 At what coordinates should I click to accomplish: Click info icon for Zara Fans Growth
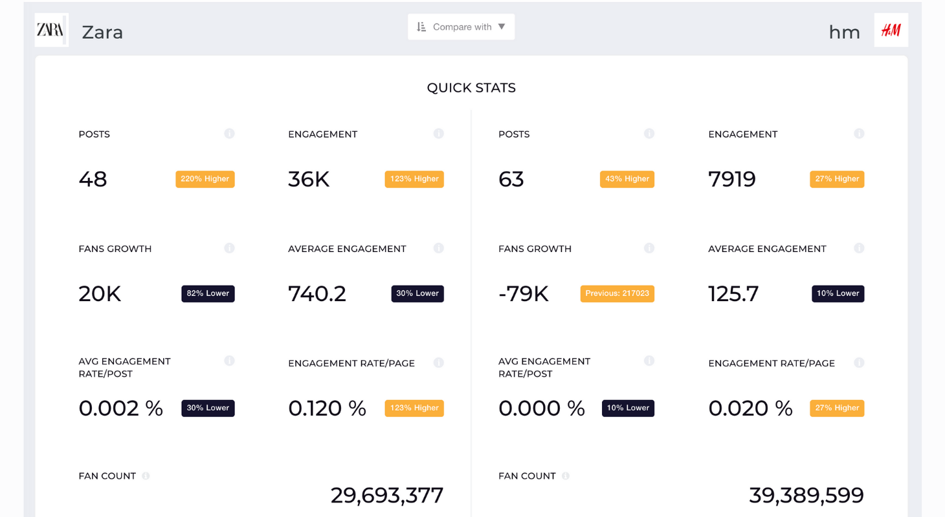(229, 248)
